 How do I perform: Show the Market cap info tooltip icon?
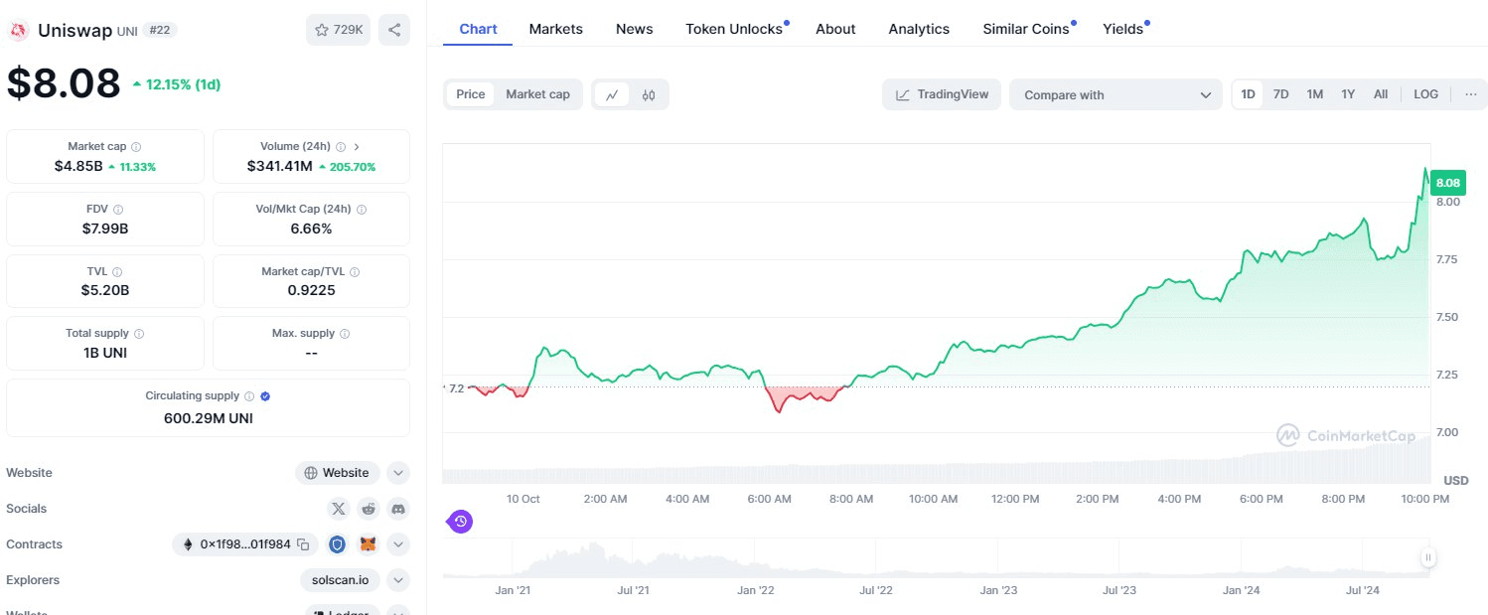(x=136, y=147)
